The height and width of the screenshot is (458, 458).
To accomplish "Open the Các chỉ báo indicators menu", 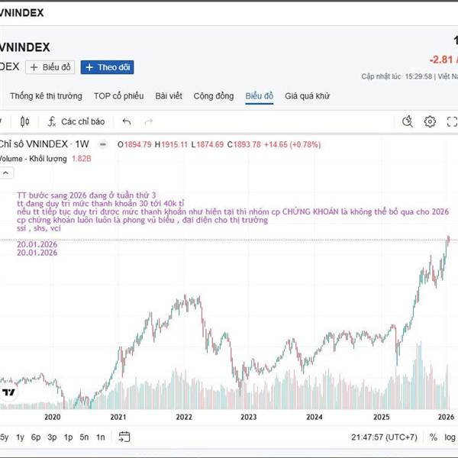I will 76,121.
